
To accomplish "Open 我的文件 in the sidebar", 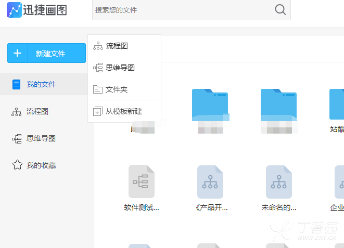I will click(44, 84).
